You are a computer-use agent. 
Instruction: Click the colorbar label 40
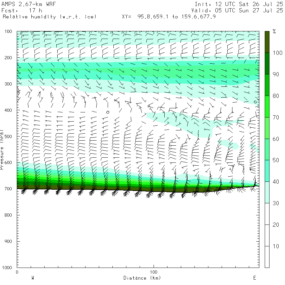click(276, 182)
